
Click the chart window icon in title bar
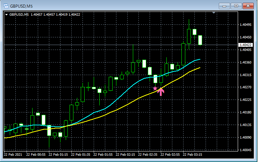(x=6, y=6)
